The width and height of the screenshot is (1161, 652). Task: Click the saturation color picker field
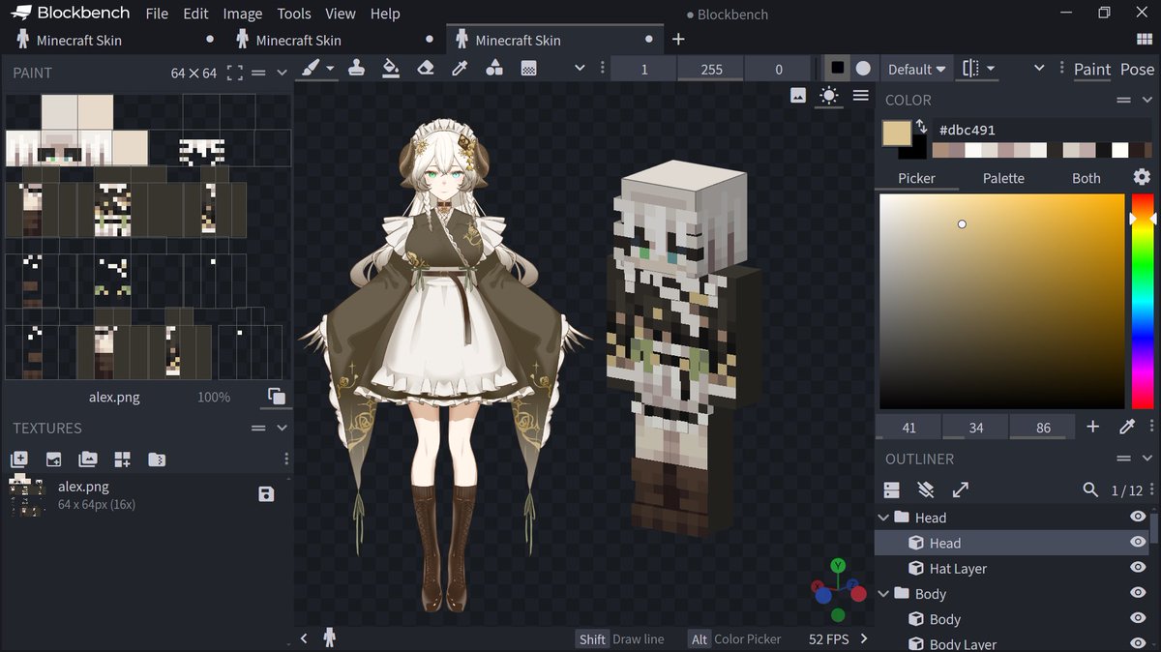coord(1001,301)
